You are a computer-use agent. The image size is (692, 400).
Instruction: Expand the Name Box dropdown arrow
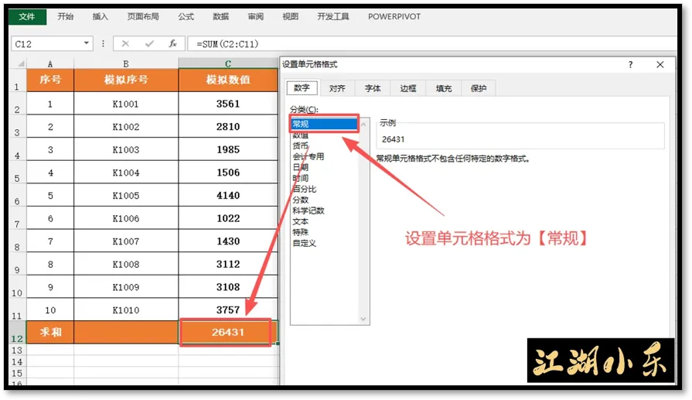(x=87, y=43)
